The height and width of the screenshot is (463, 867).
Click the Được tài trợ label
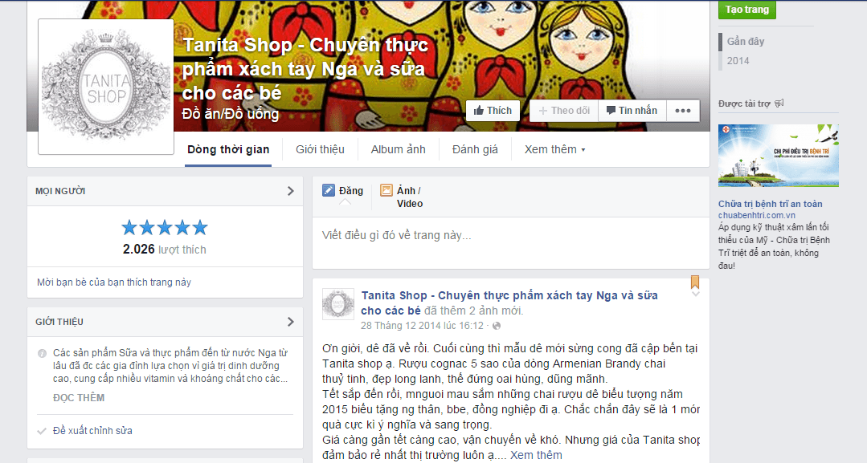pyautogui.click(x=744, y=104)
